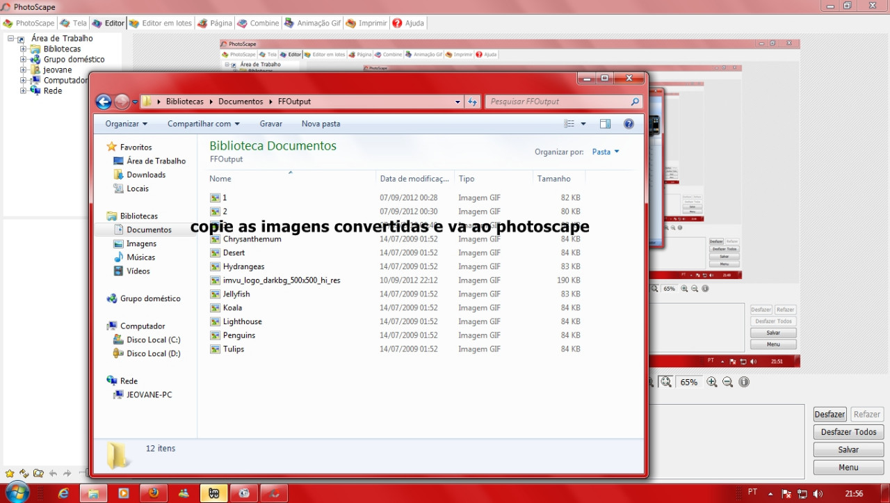Click the zoom out magnifier icon

point(728,382)
